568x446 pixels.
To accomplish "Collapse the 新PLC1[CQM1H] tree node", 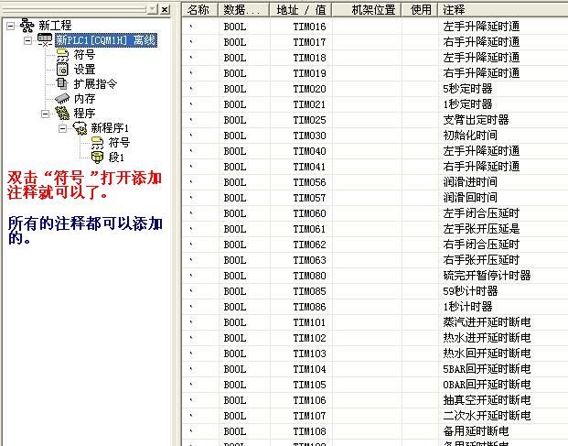I will [x=27, y=41].
